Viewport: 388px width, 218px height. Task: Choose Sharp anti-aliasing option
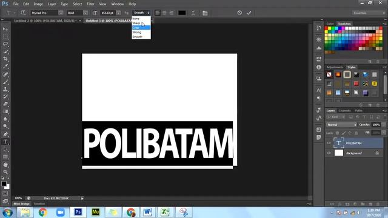click(141, 23)
